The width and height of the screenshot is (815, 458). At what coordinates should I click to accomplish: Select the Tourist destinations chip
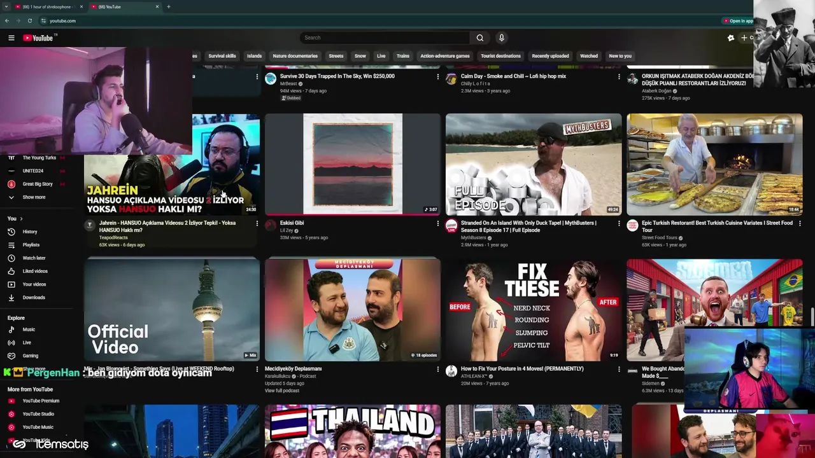click(x=500, y=56)
